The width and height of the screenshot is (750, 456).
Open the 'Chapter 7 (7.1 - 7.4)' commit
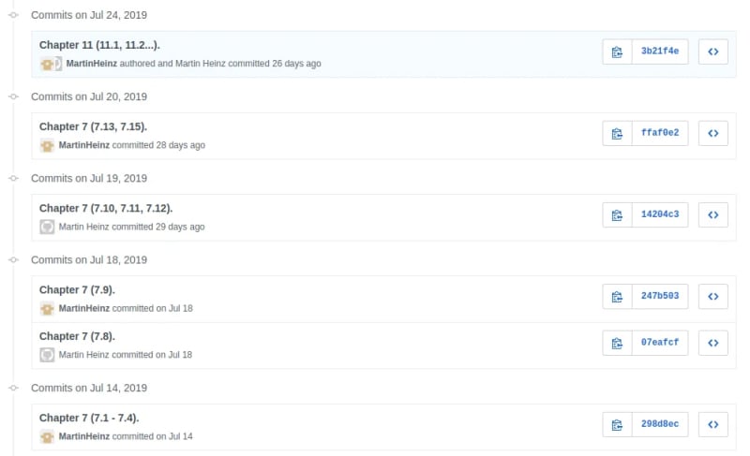click(x=89, y=418)
